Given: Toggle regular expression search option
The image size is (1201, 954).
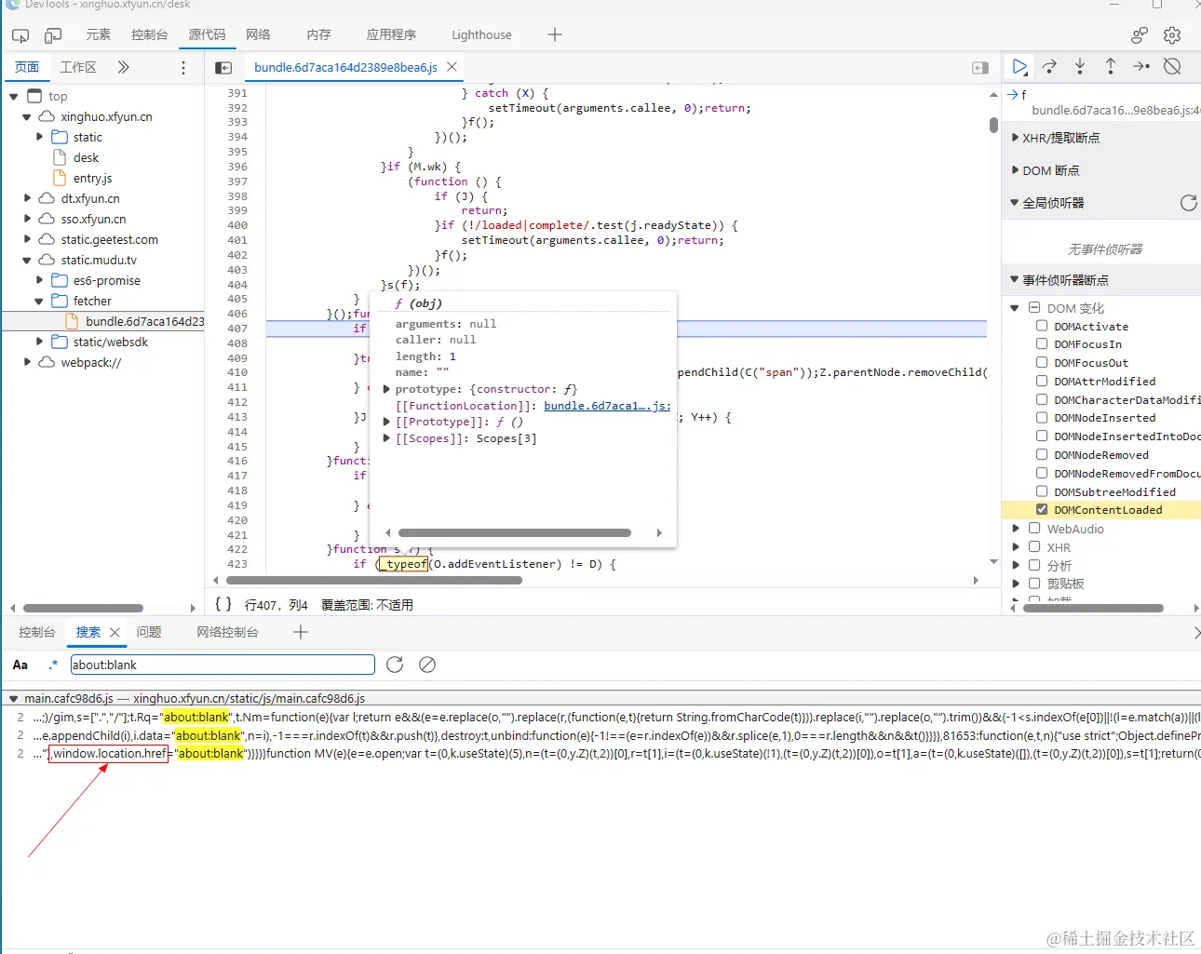Looking at the screenshot, I should (x=53, y=665).
